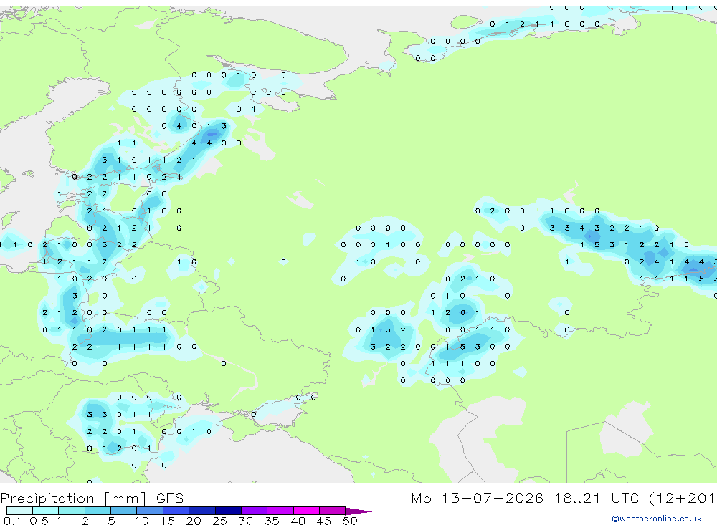717x525 pixels.
Task: Click the 'Mo 13-07-2026 18..21 UTC' timestamp
Action: 525,498
